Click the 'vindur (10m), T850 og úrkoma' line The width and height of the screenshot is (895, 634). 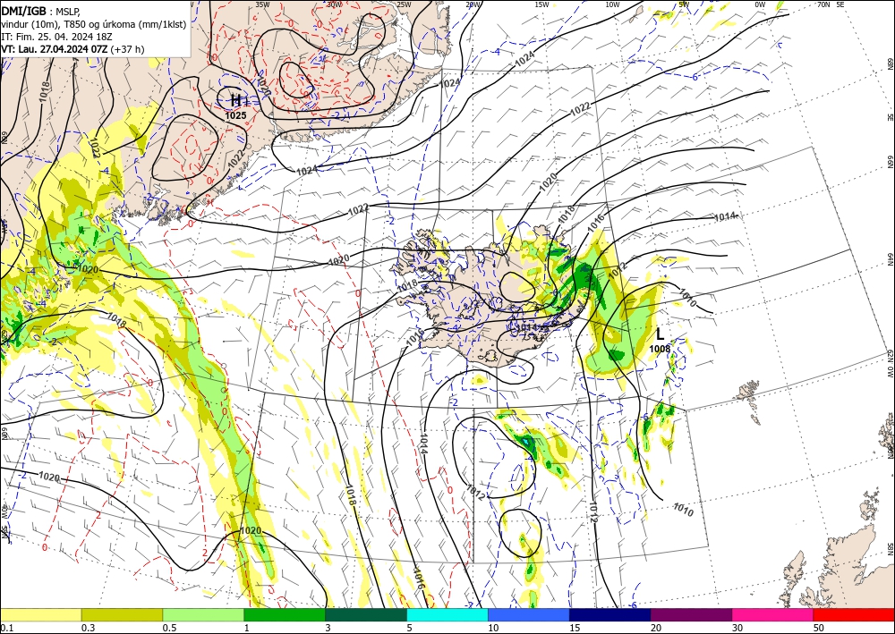pos(94,24)
